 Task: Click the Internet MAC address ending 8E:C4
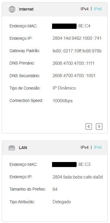coord(71,26)
